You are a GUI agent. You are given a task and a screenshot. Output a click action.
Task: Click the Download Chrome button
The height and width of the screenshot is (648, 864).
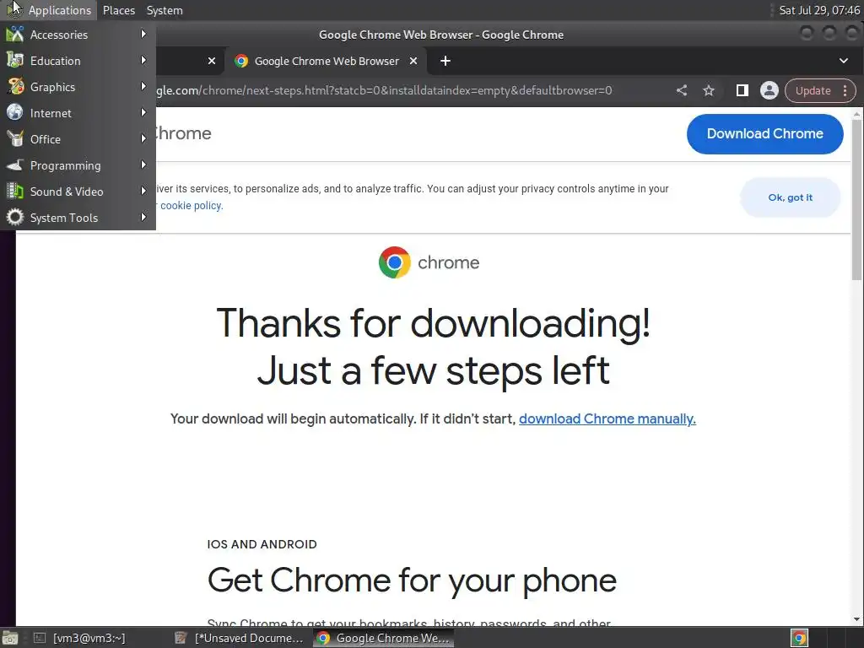(764, 134)
